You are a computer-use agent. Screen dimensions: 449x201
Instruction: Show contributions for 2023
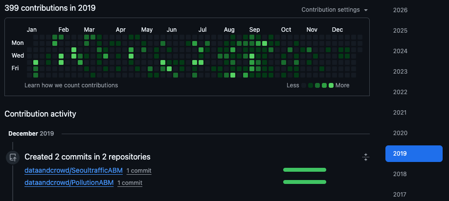point(400,72)
